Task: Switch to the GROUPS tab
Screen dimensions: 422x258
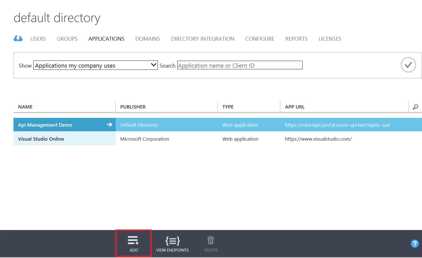Action: 67,39
